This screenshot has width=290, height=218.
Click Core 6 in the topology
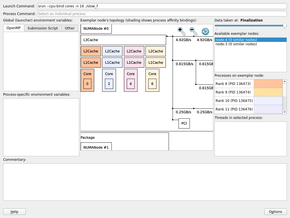[152, 80]
